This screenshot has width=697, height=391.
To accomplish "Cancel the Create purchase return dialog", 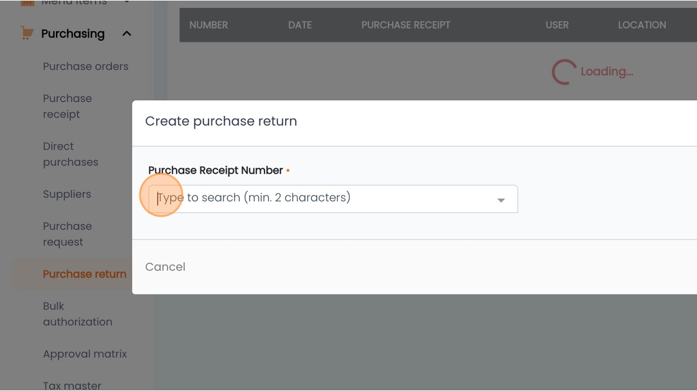I will (166, 267).
